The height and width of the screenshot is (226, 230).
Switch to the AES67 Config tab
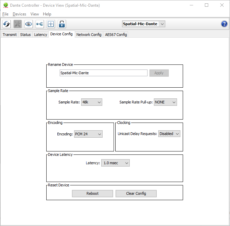[116, 35]
